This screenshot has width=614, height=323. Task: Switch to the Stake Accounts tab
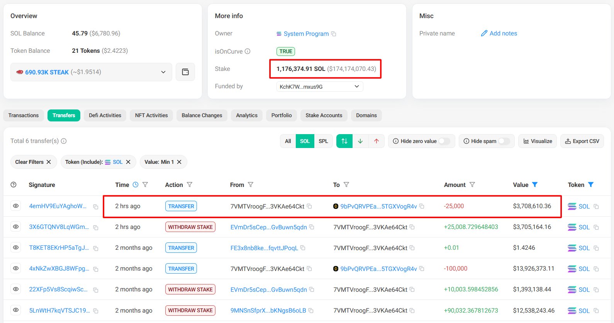click(x=324, y=115)
